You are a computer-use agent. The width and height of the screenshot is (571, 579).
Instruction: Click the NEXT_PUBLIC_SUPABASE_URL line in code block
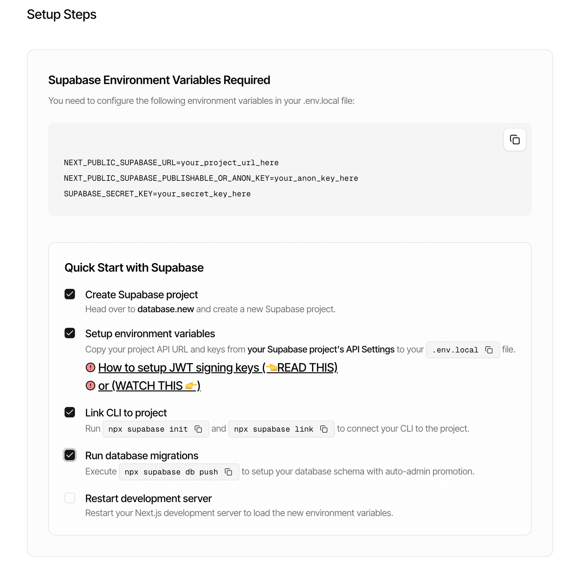(171, 163)
